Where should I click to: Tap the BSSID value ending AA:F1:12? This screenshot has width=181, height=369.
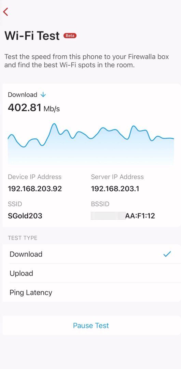click(x=123, y=216)
